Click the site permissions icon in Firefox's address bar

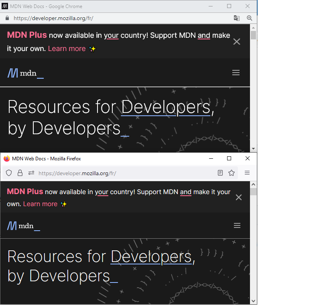31,173
